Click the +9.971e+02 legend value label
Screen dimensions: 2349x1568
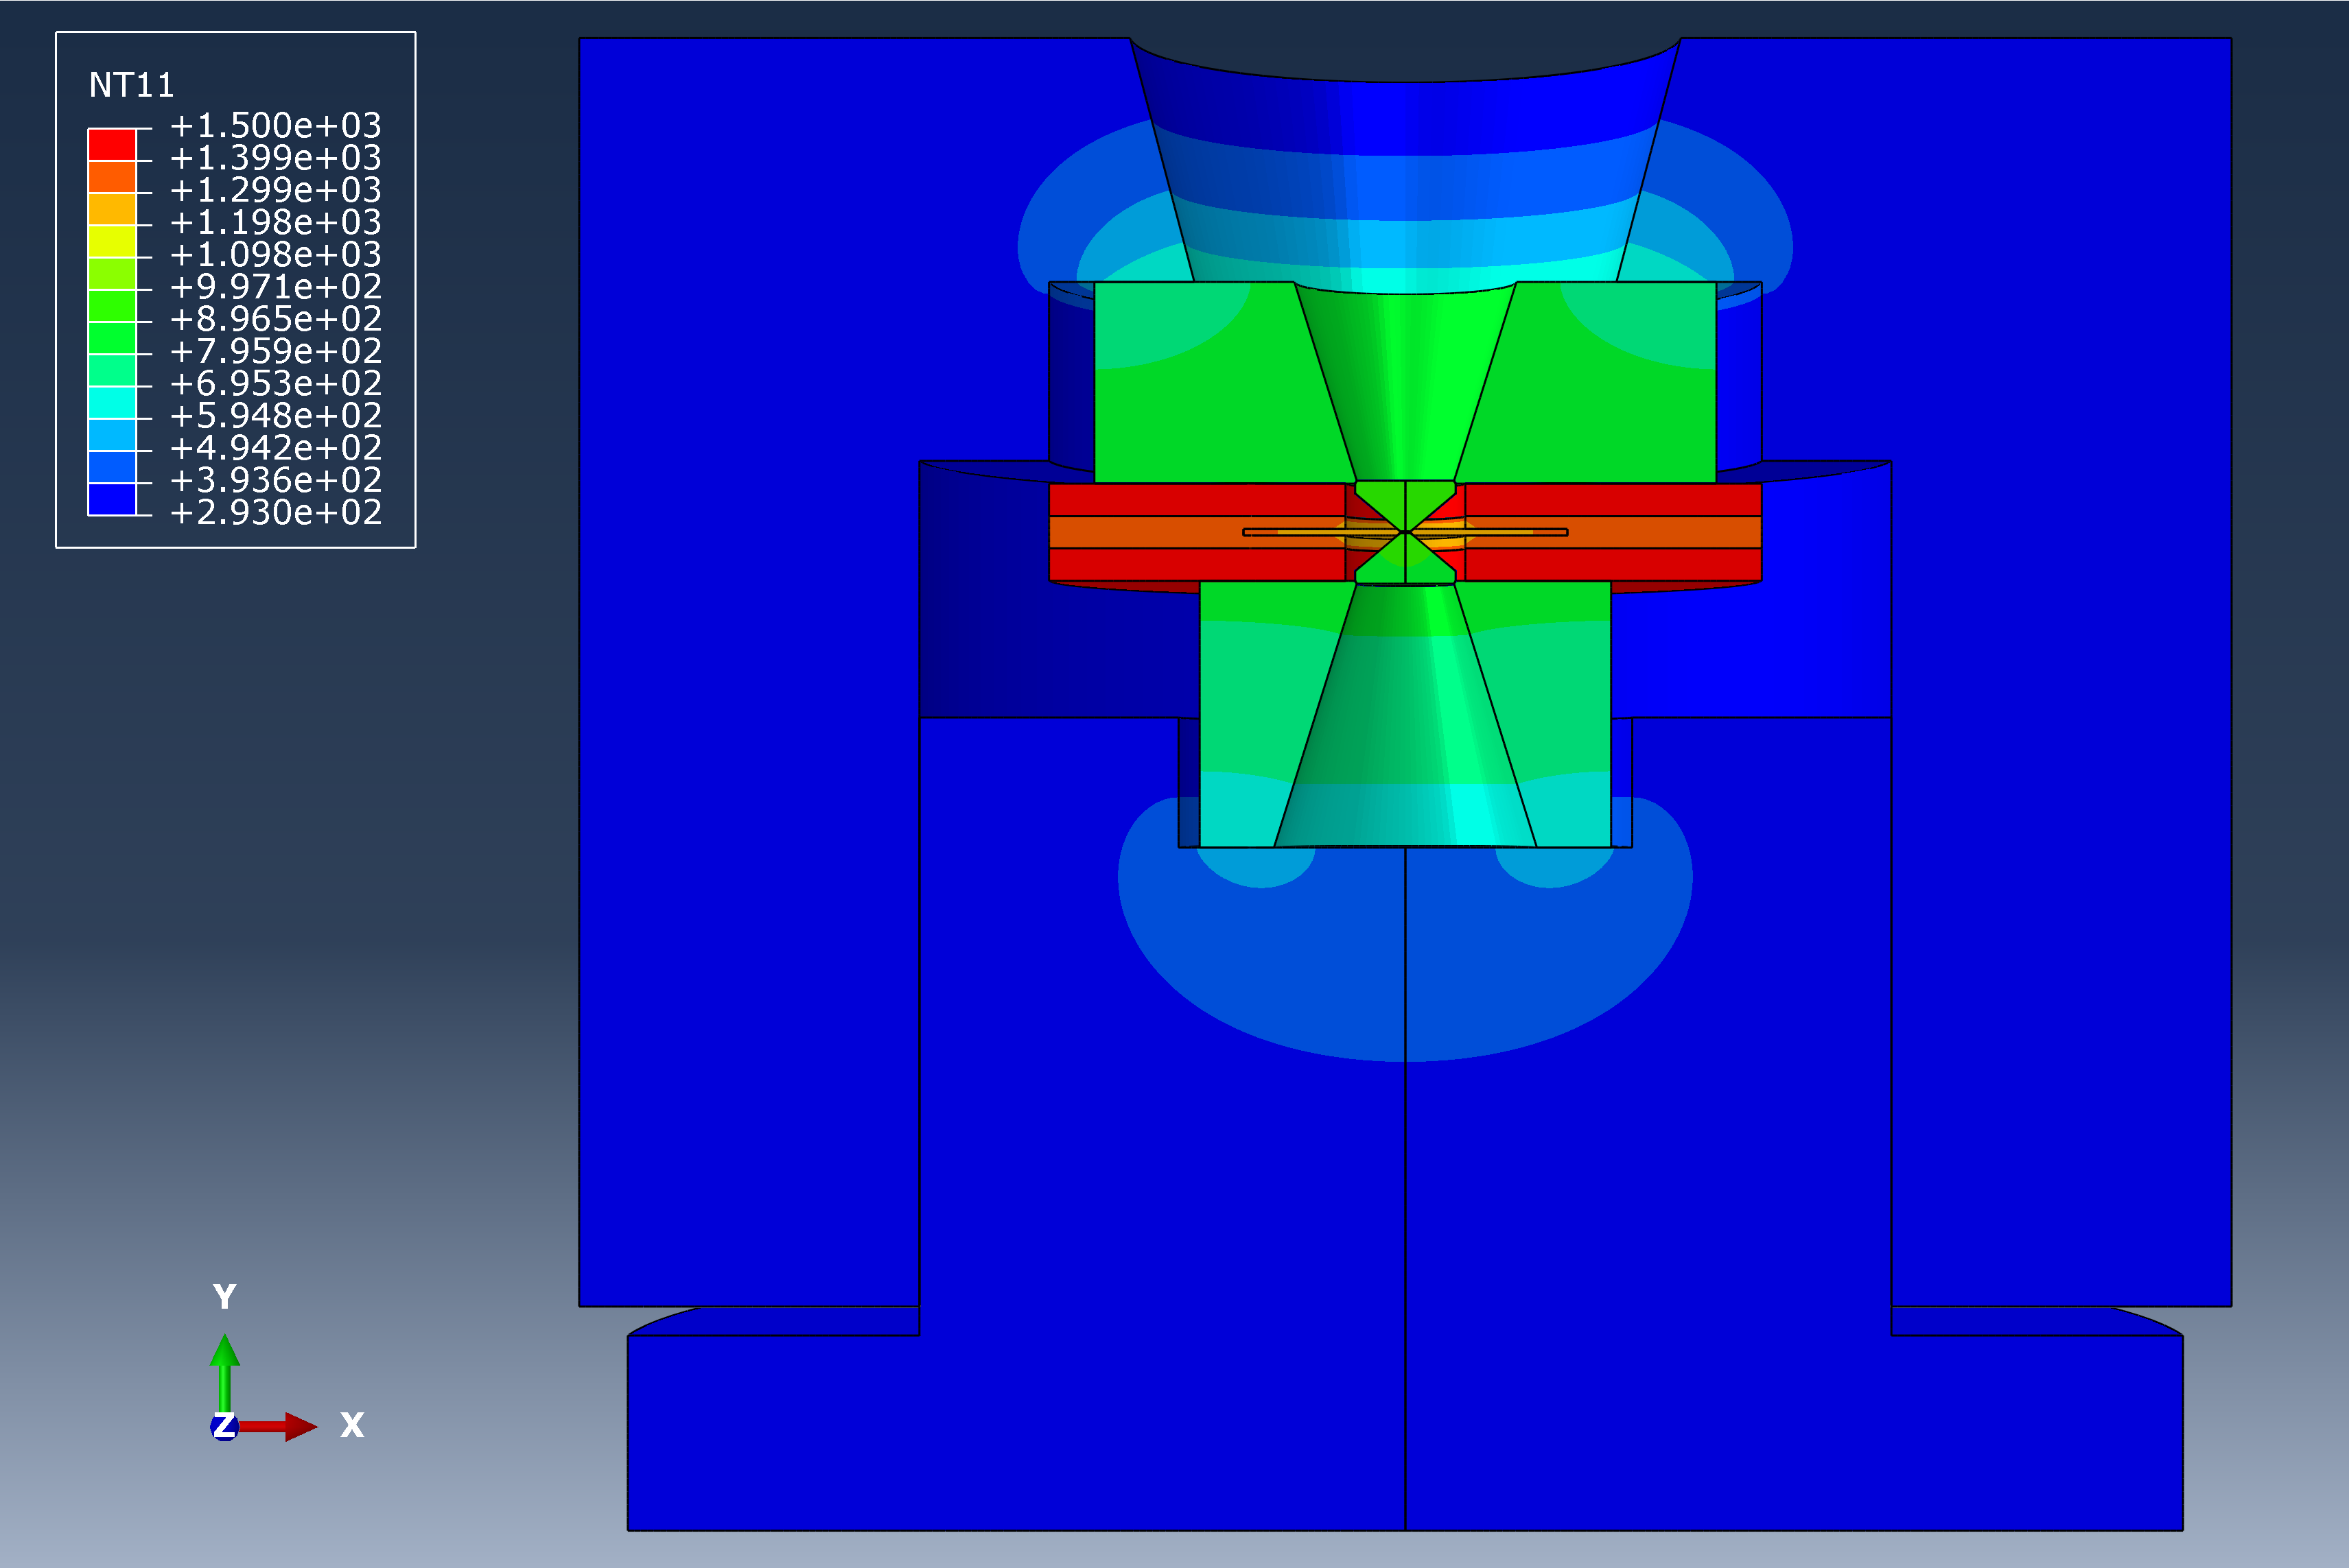coord(275,286)
